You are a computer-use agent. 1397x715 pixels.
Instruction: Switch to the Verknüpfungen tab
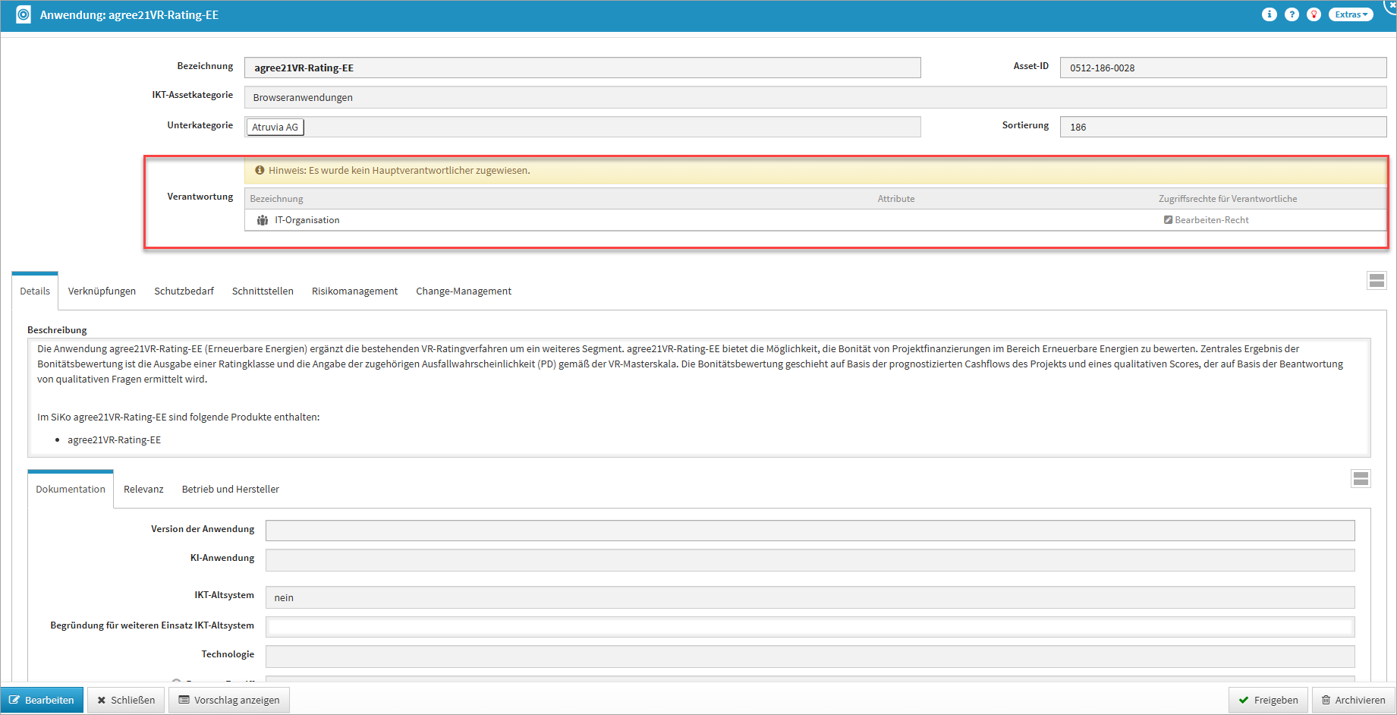pyautogui.click(x=102, y=291)
